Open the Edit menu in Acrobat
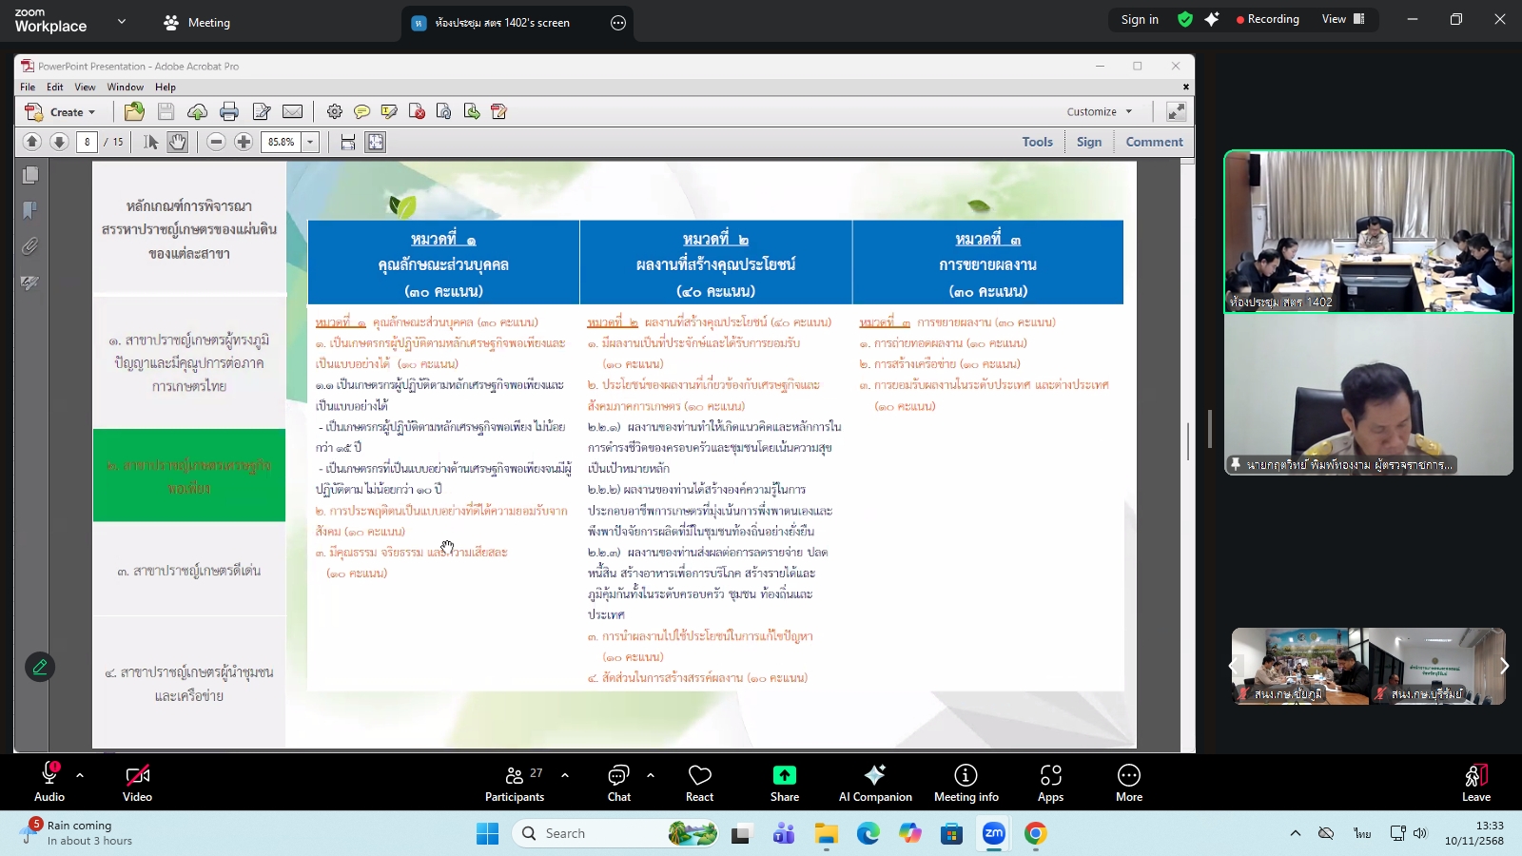This screenshot has width=1522, height=856. pyautogui.click(x=55, y=87)
